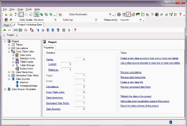Open the Goto Bookmark dropdown
187x126 pixels.
click(110, 15)
